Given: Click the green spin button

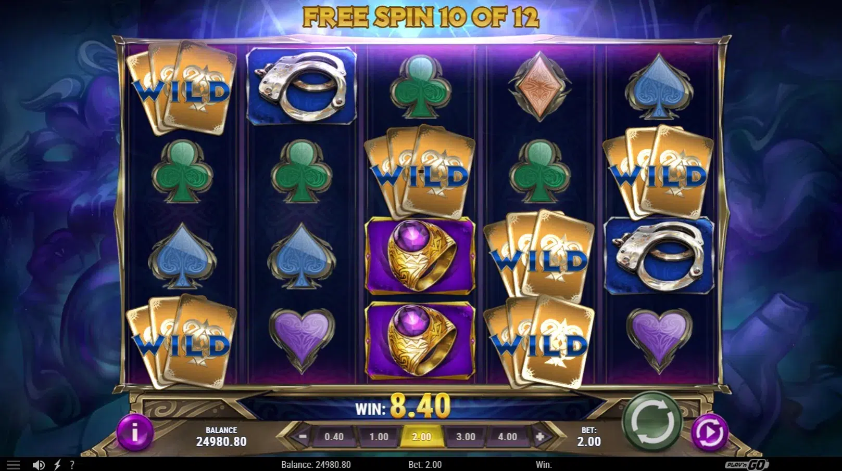Looking at the screenshot, I should pos(652,422).
